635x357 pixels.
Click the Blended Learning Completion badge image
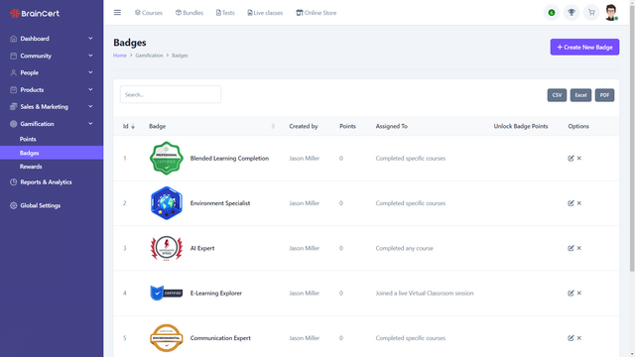tap(167, 159)
